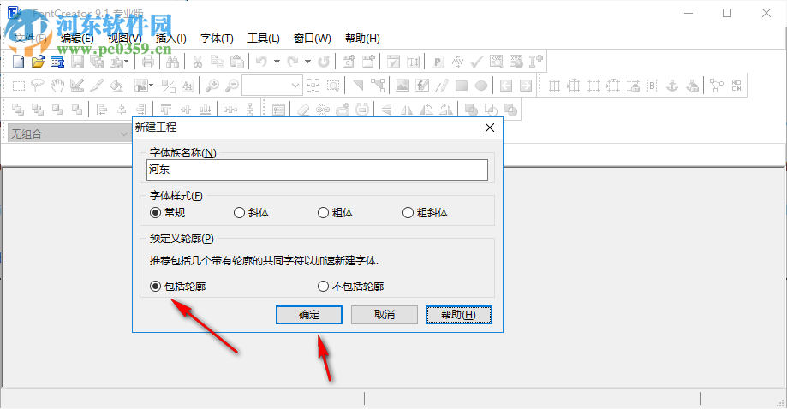787x409 pixels.
Task: Click the show grid icon
Action: (x=554, y=86)
